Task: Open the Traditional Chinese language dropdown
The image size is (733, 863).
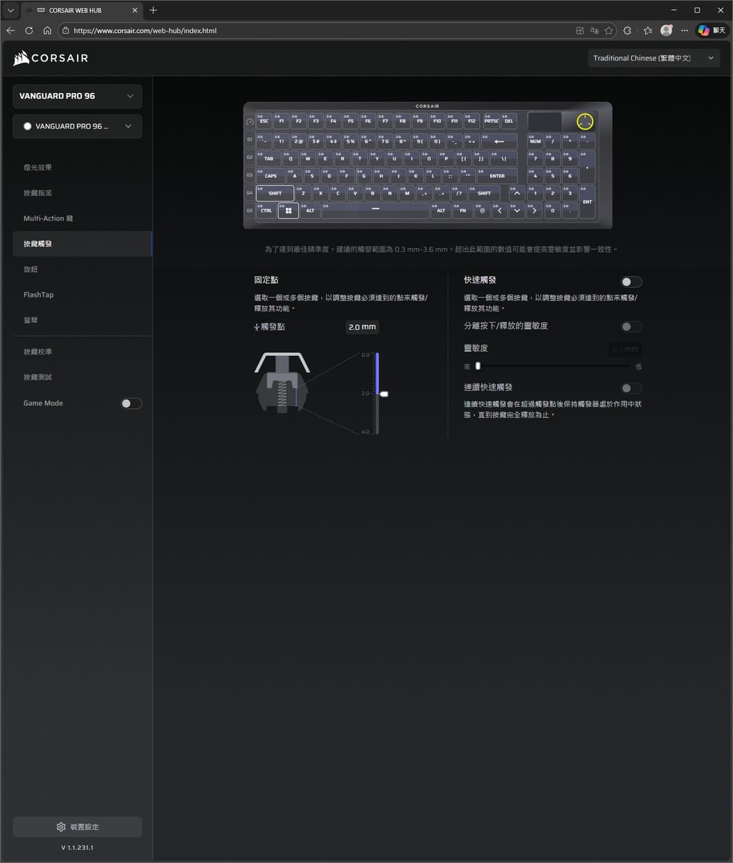Action: 653,58
